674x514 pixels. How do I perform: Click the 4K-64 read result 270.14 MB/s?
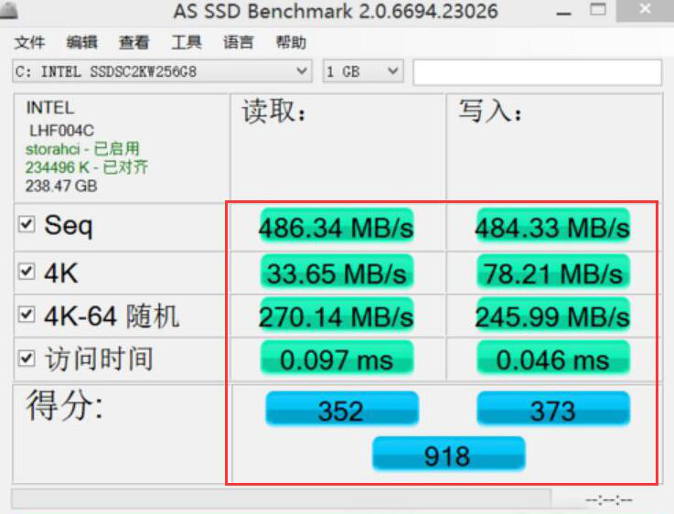click(x=337, y=315)
